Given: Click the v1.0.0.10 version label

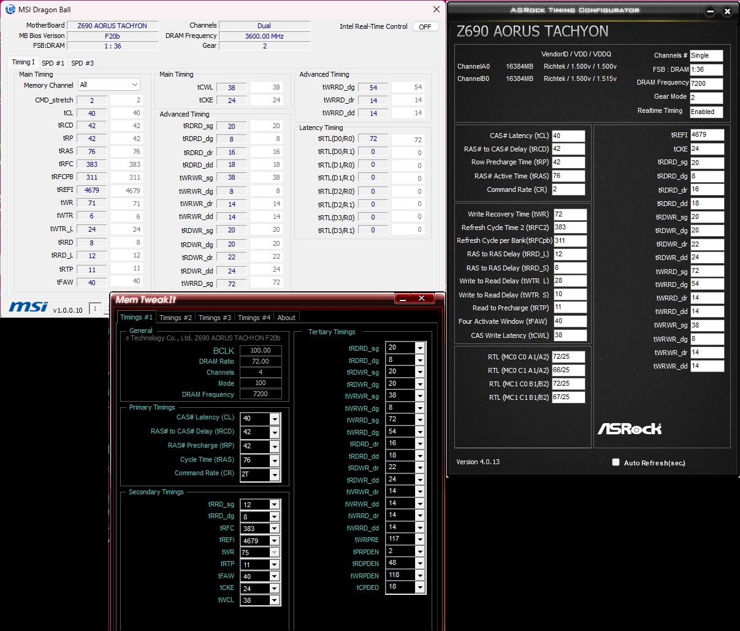Looking at the screenshot, I should [x=67, y=310].
